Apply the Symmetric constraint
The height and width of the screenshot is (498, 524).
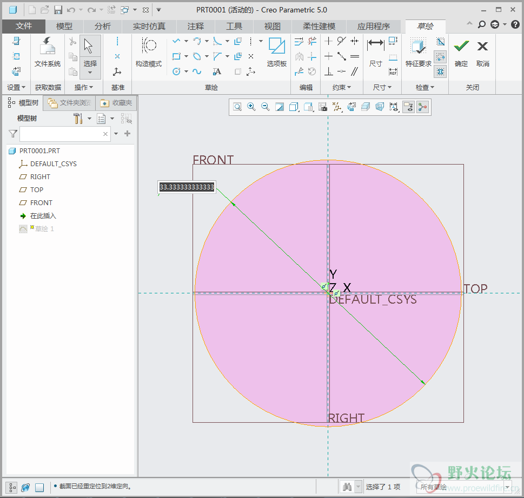tap(355, 41)
